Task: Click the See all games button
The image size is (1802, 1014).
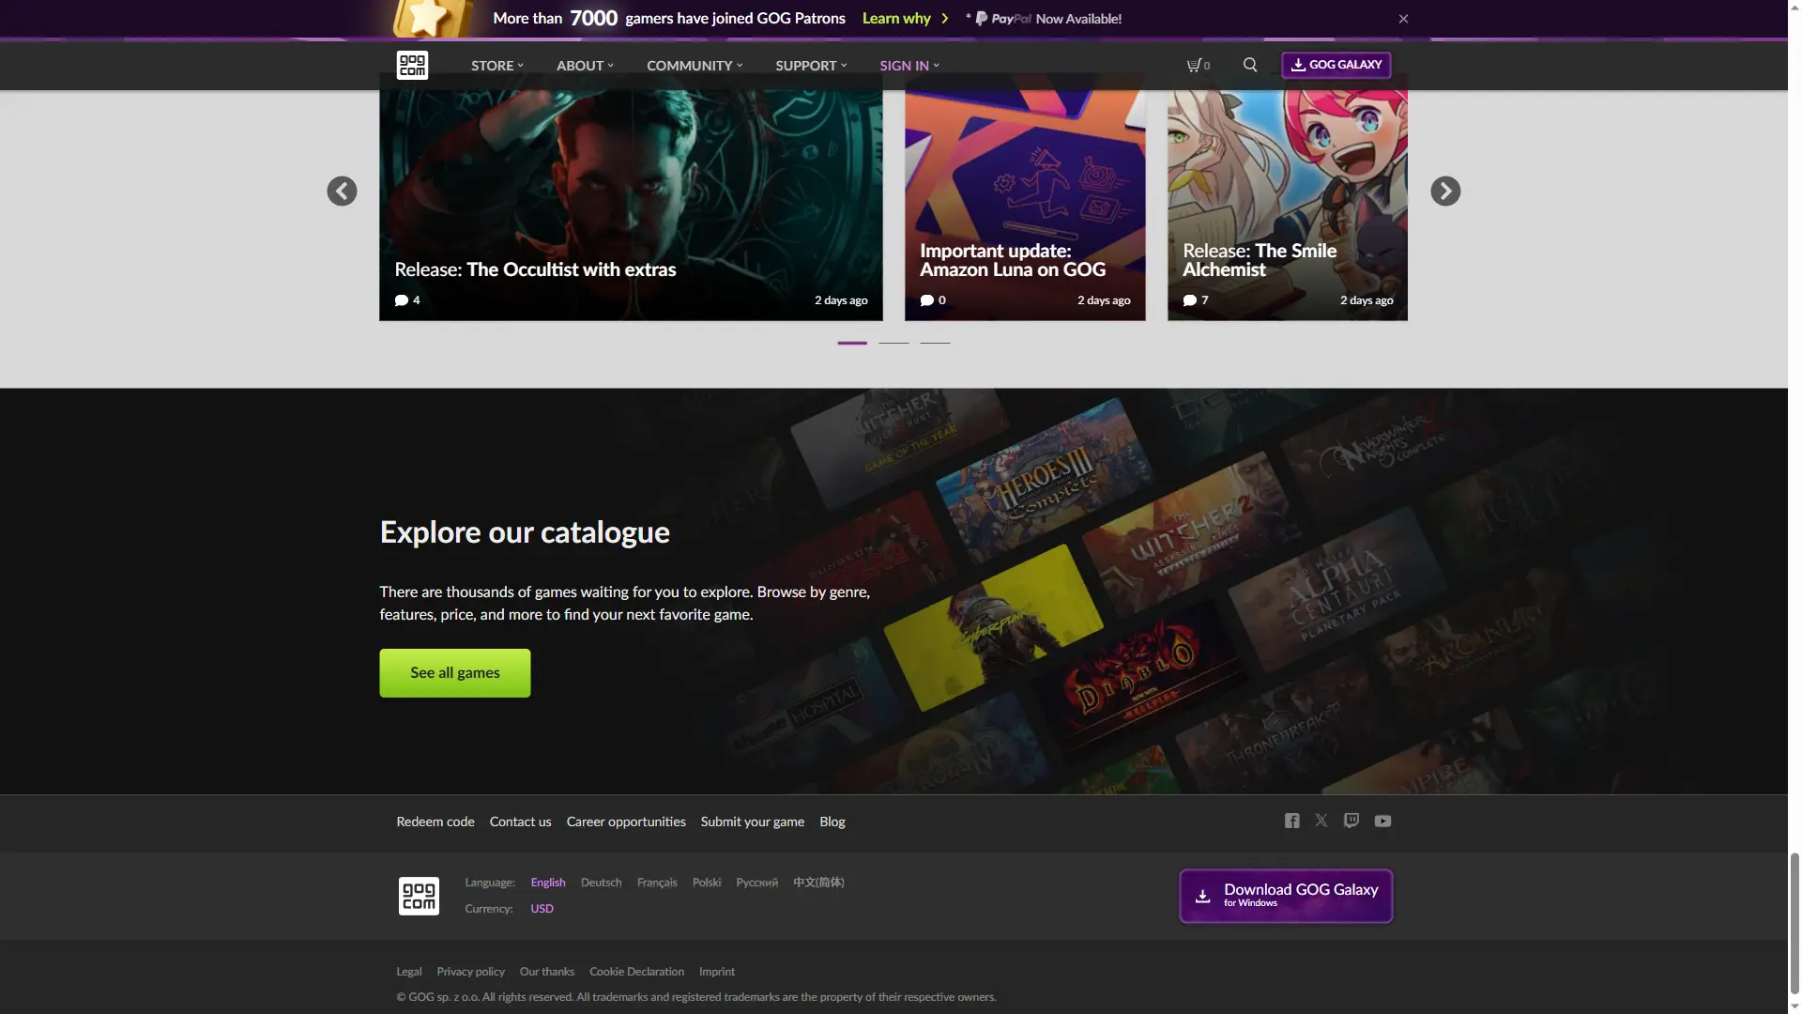Action: point(454,673)
